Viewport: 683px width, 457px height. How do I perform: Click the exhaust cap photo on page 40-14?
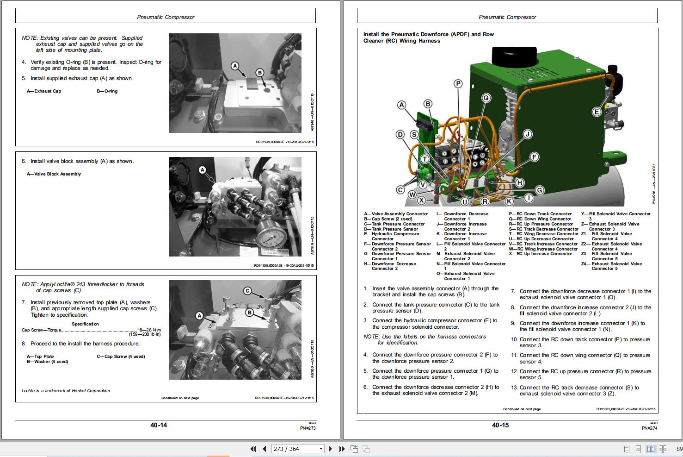coord(235,83)
